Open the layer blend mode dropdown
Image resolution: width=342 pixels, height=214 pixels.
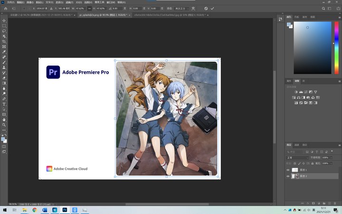[x=297, y=158]
